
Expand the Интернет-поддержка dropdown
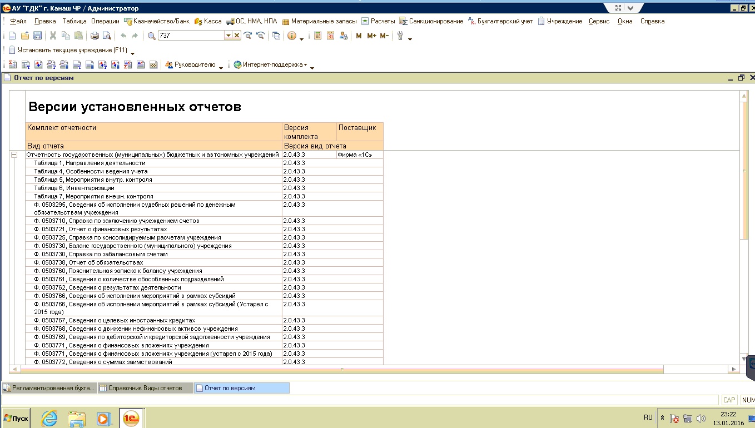pyautogui.click(x=305, y=65)
